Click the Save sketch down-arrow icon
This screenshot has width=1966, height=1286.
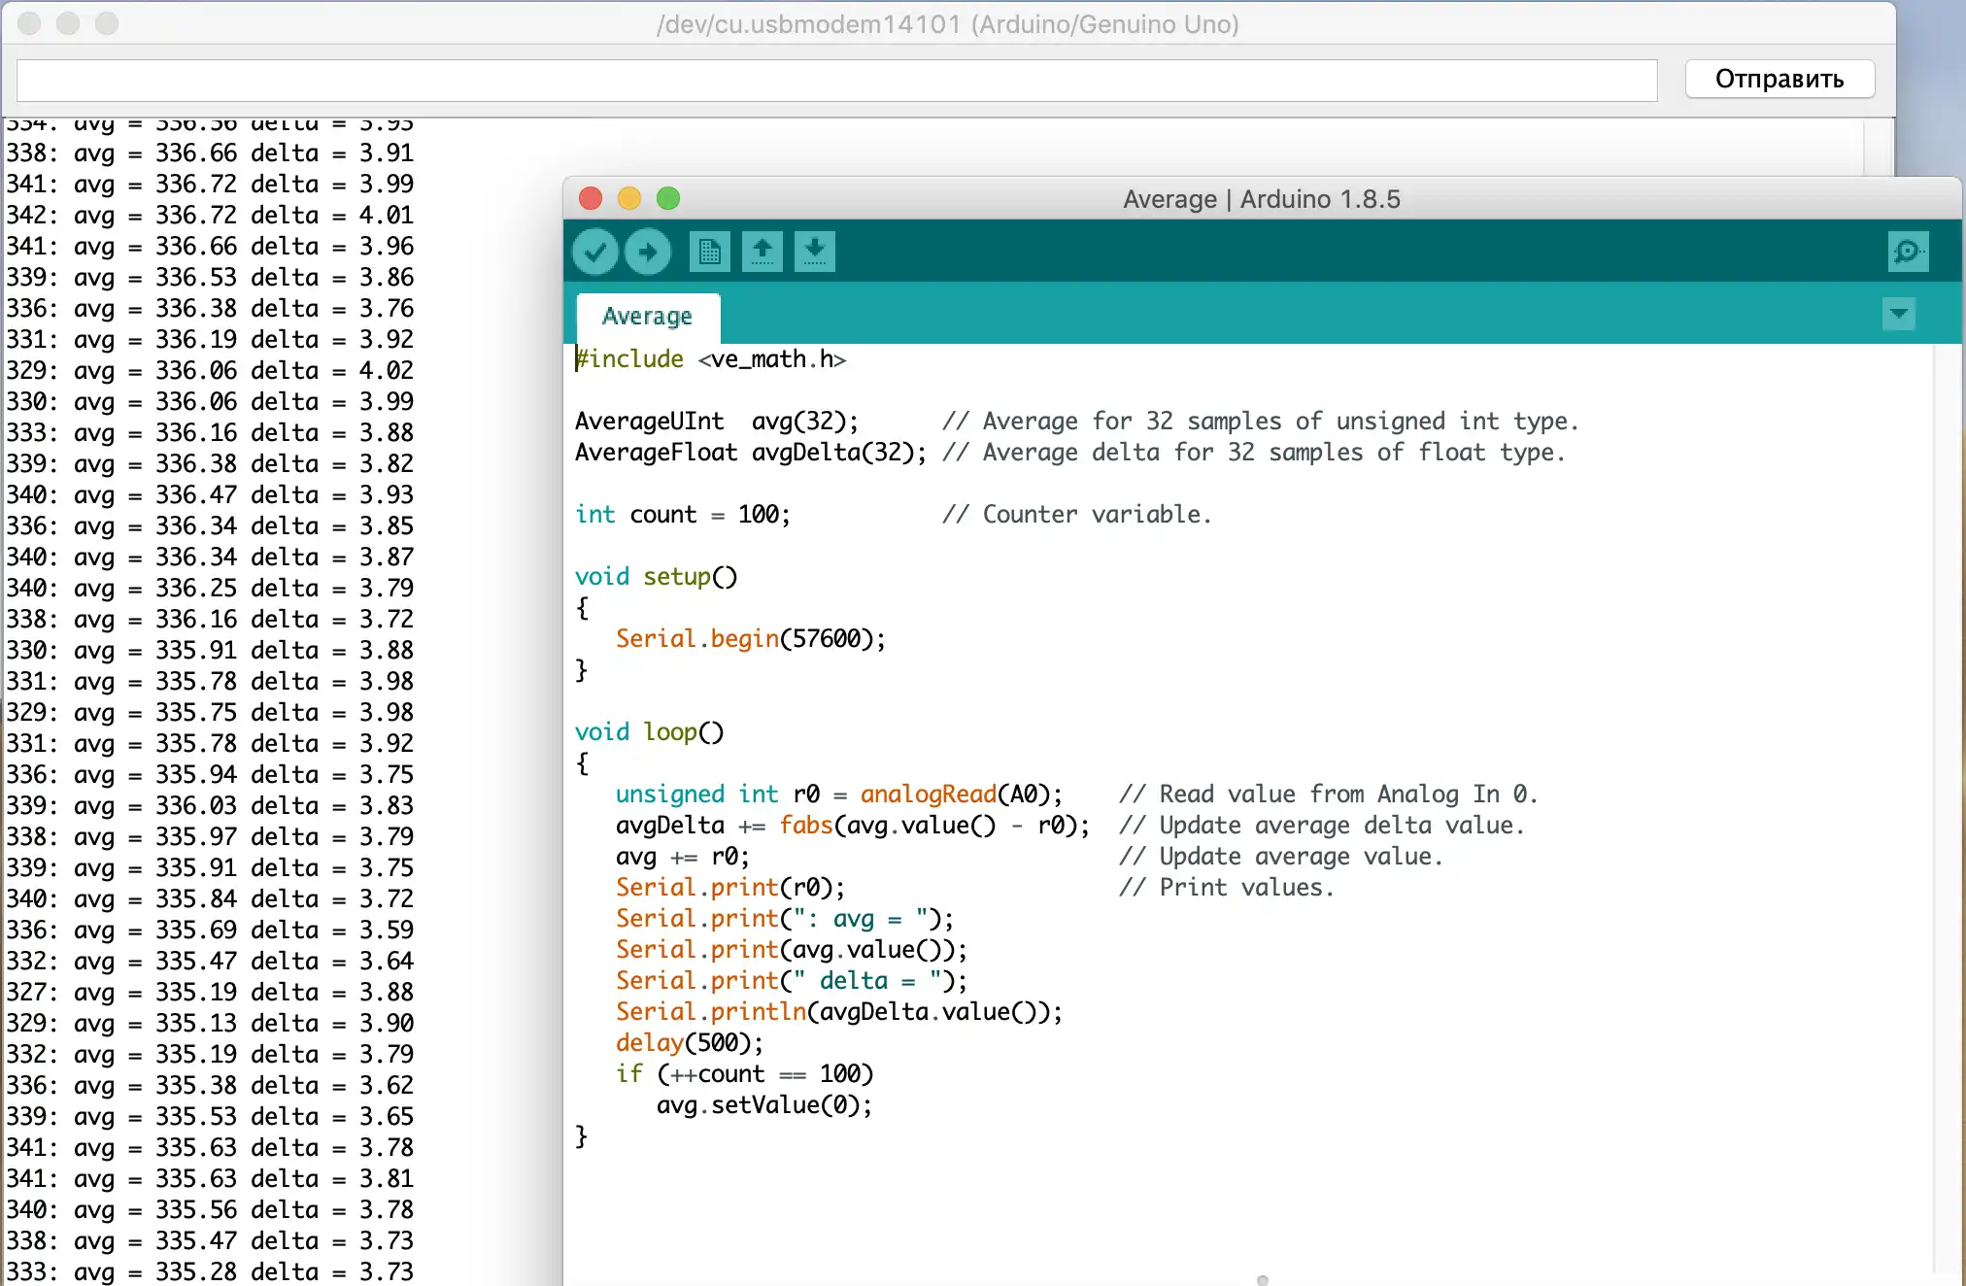click(815, 253)
